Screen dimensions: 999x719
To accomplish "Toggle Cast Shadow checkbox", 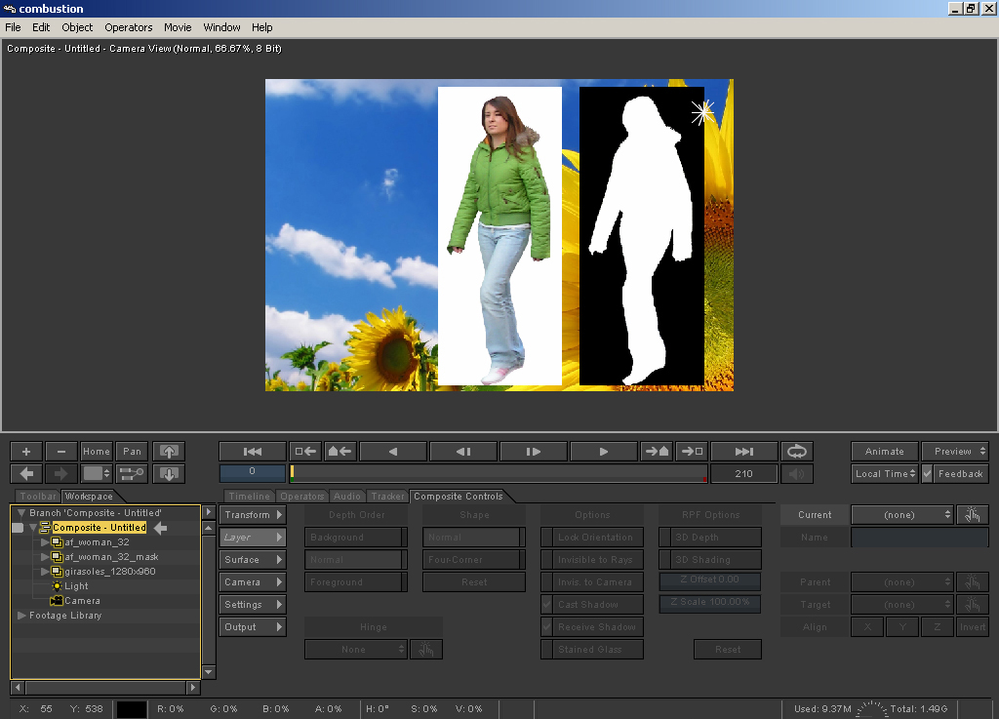I will coord(546,604).
